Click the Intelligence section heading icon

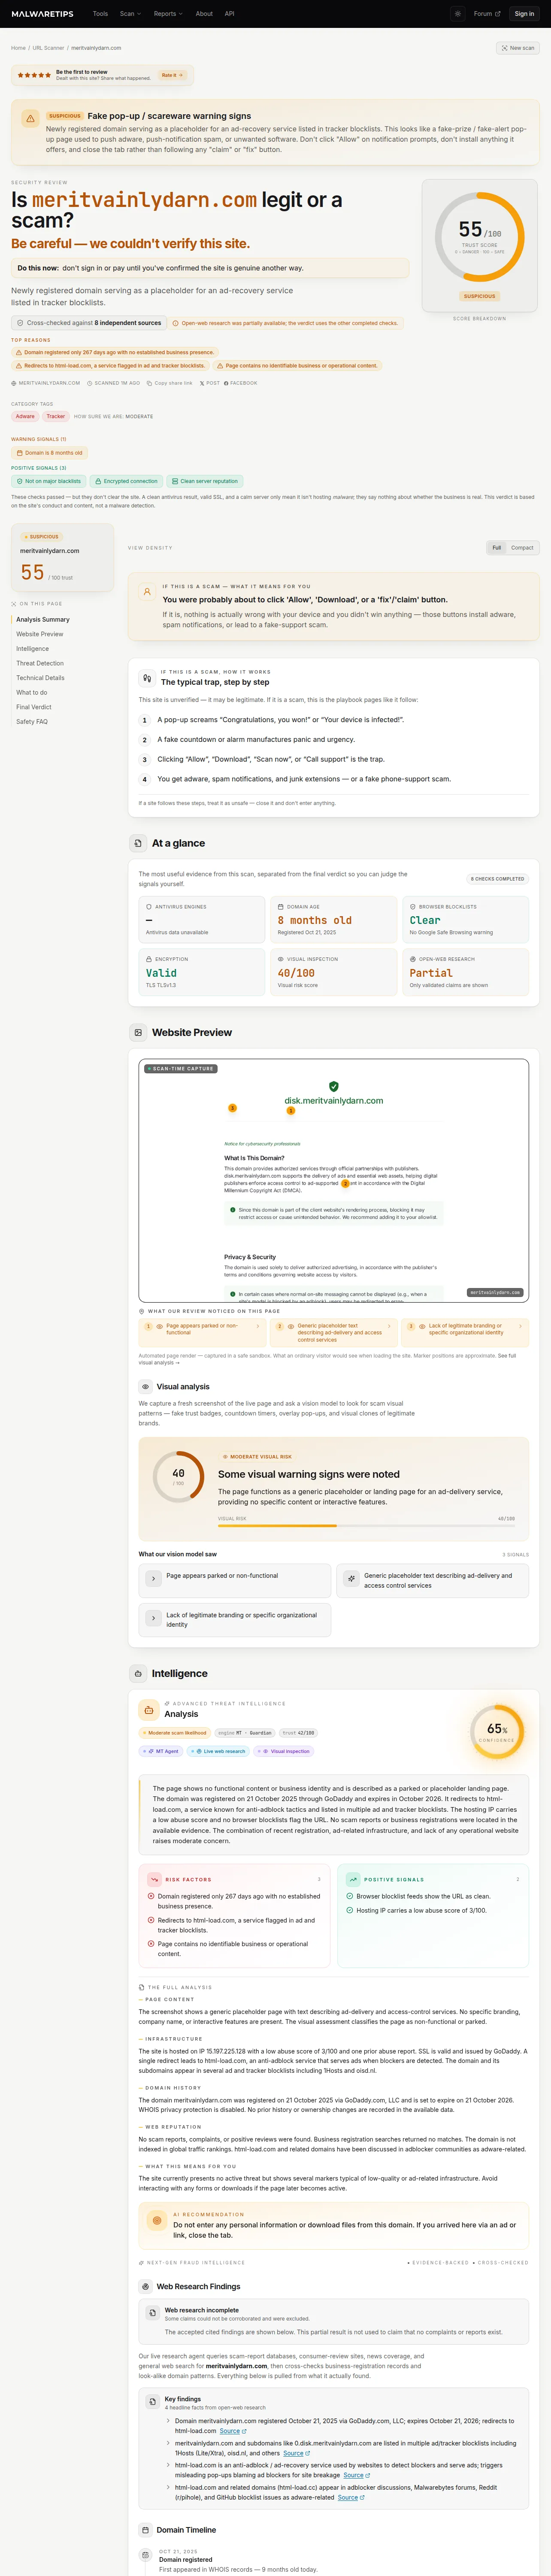click(x=138, y=1673)
